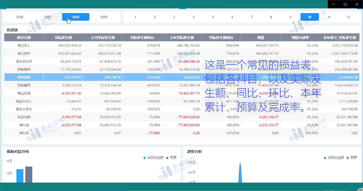Select month 10 in the month filter
363x191 pixels.
[x=309, y=17]
